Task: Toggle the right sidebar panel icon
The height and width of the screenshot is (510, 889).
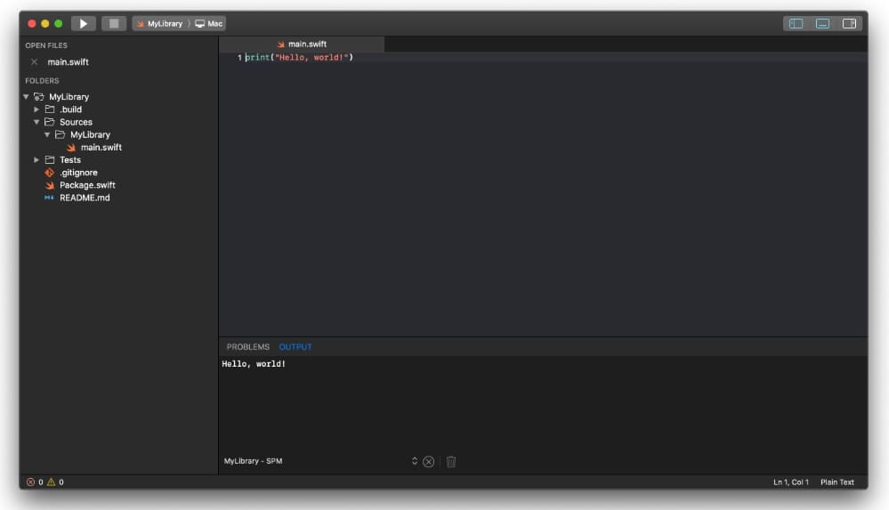Action: (x=849, y=23)
